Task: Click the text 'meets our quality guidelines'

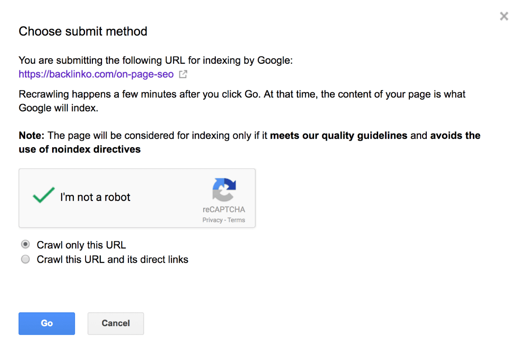Action: (x=339, y=135)
